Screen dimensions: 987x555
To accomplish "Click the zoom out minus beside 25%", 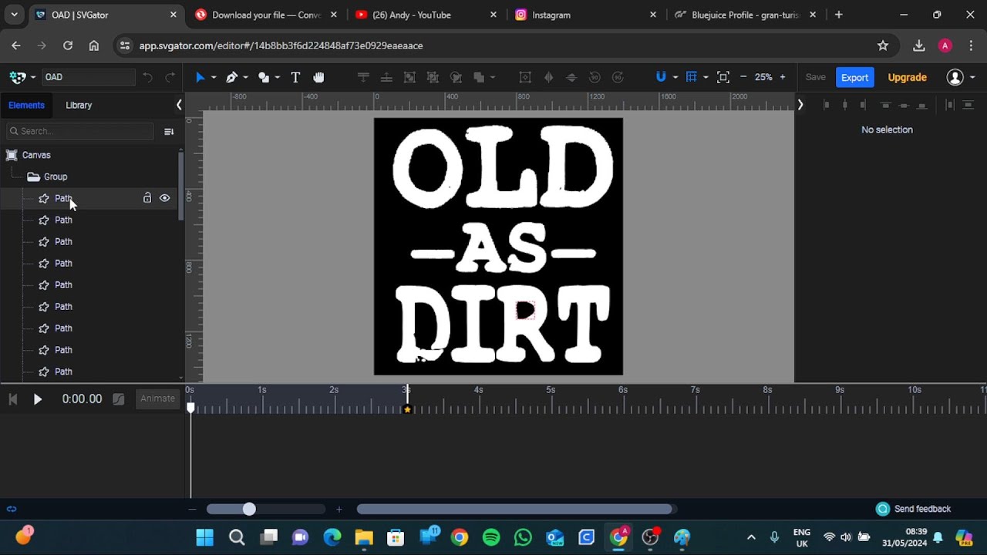I will click(x=743, y=77).
